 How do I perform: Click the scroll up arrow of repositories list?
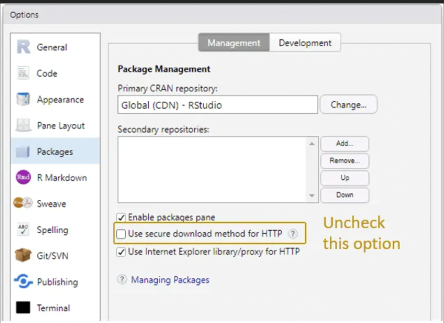[x=312, y=144]
